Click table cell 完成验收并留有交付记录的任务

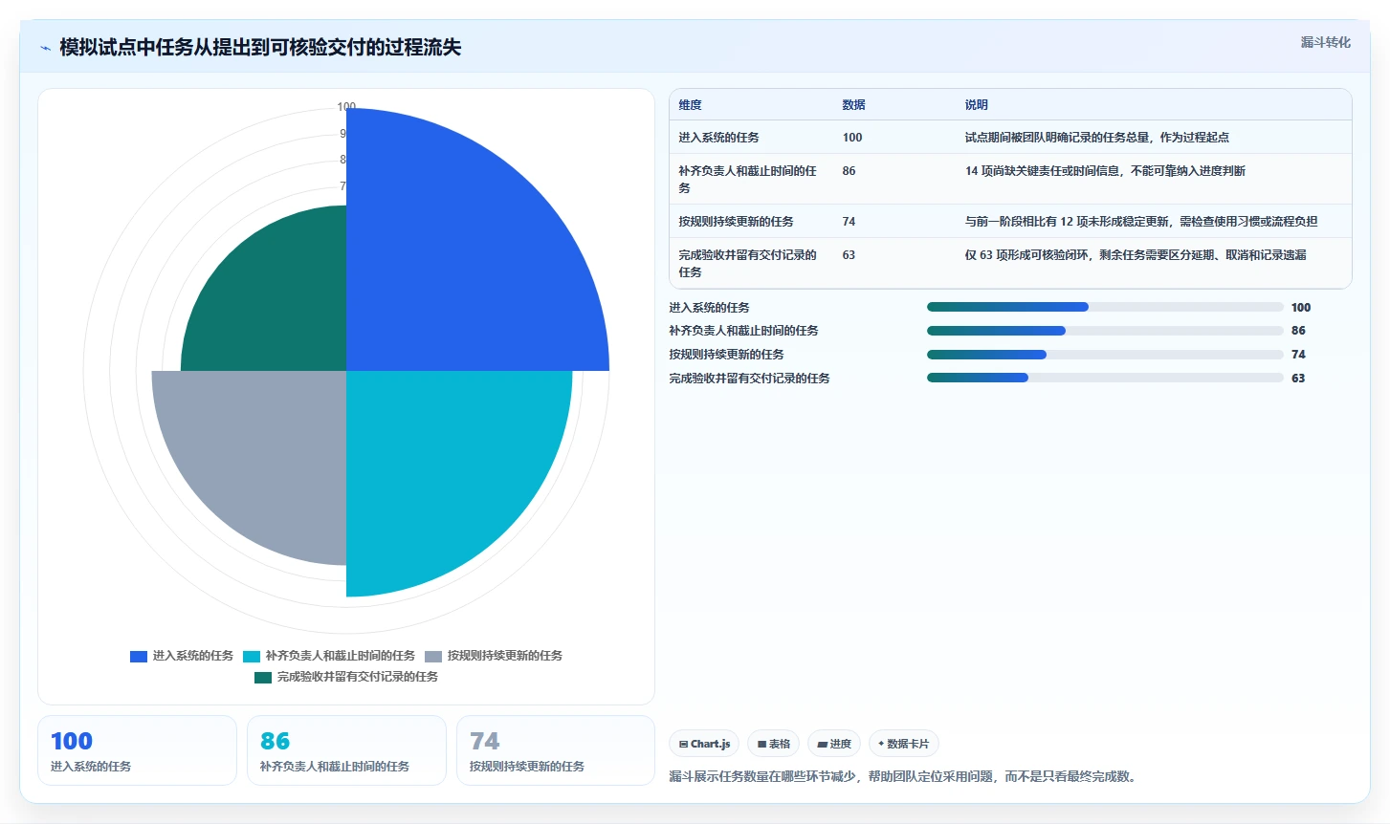coord(747,264)
